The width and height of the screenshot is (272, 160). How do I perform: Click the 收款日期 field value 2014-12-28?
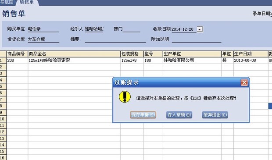(x=184, y=29)
